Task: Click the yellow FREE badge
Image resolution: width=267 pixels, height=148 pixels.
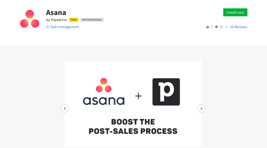Action: tap(74, 20)
